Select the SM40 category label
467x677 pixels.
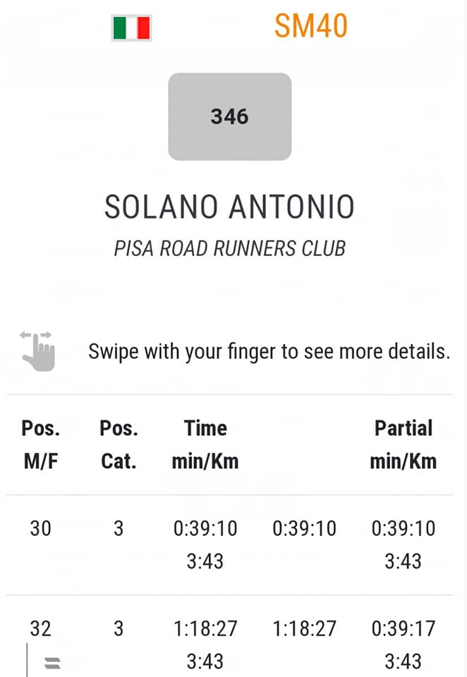click(310, 26)
